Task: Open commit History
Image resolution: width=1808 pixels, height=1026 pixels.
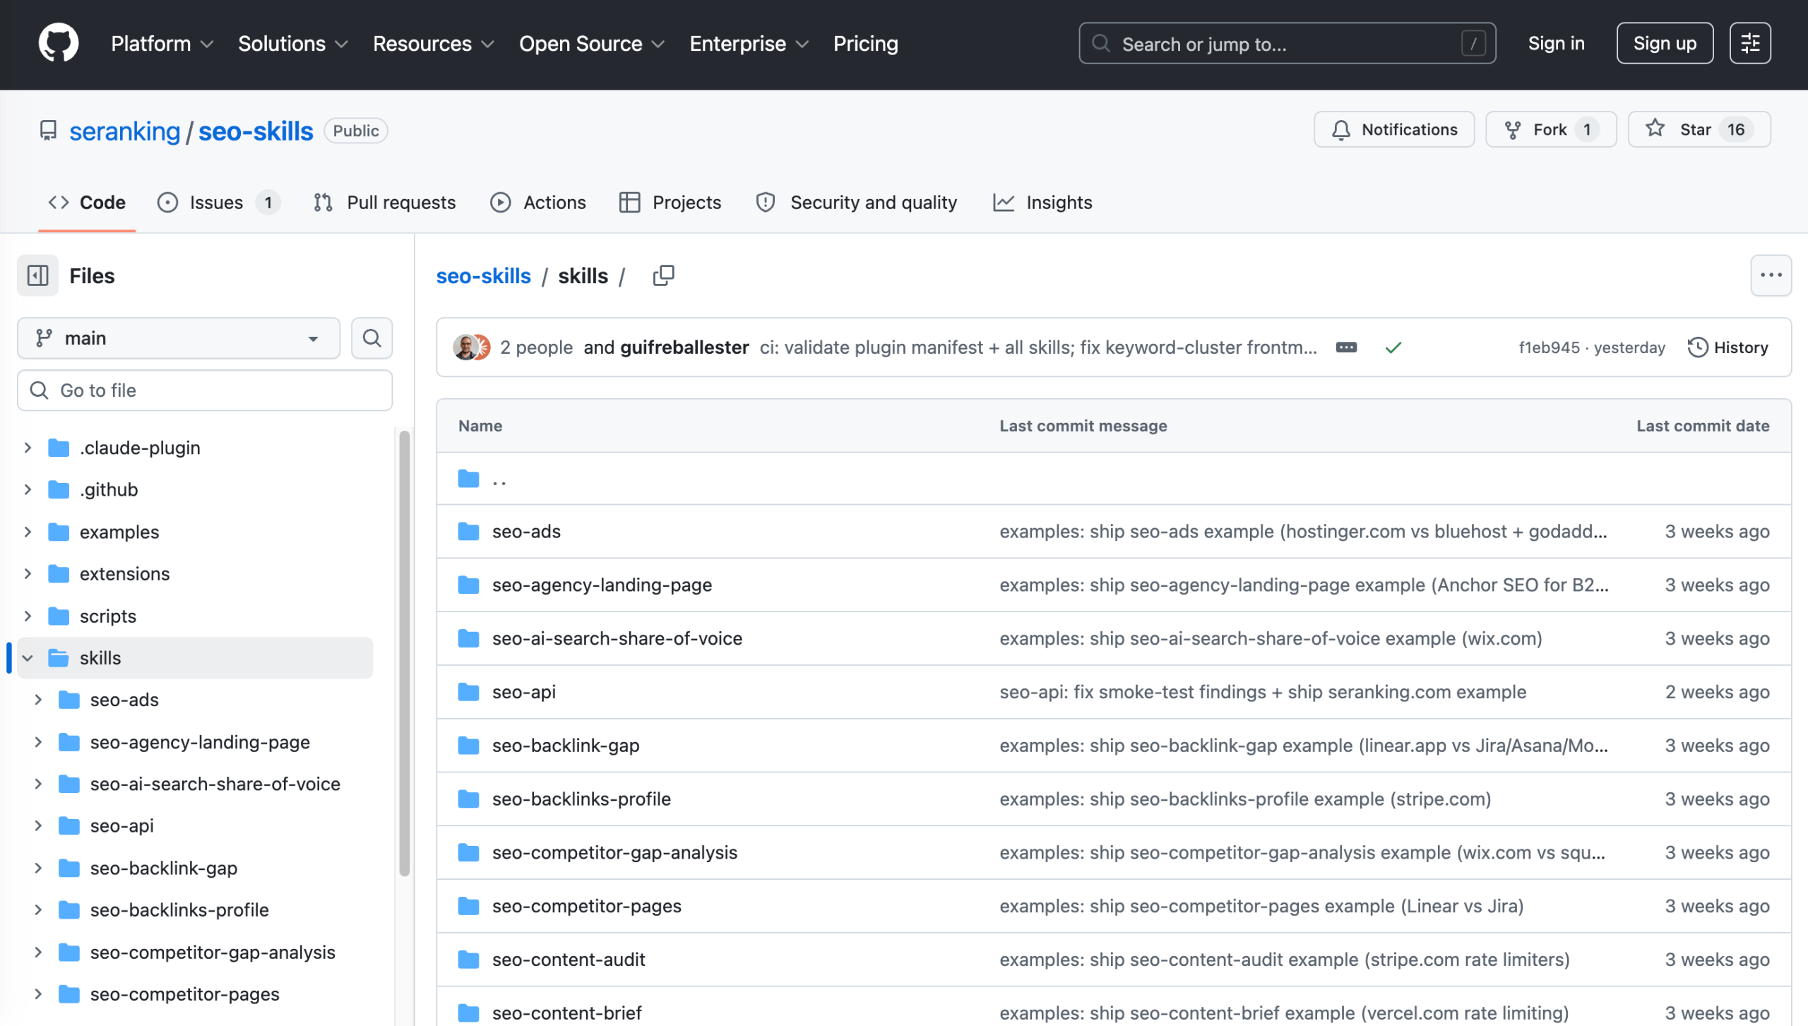Action: pos(1727,347)
